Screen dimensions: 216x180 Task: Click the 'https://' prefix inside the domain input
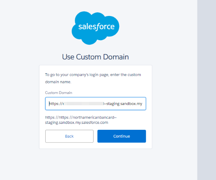click(56, 104)
